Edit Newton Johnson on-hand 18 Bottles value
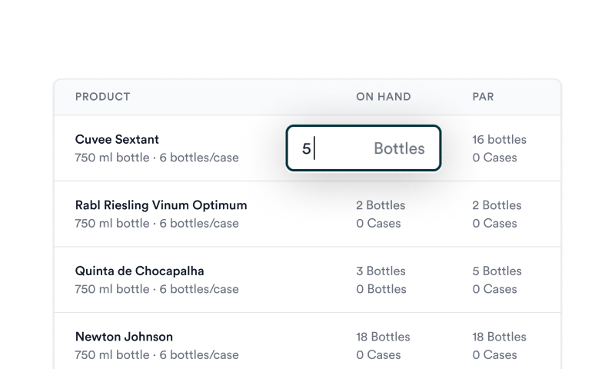The image size is (615, 369). click(x=383, y=337)
